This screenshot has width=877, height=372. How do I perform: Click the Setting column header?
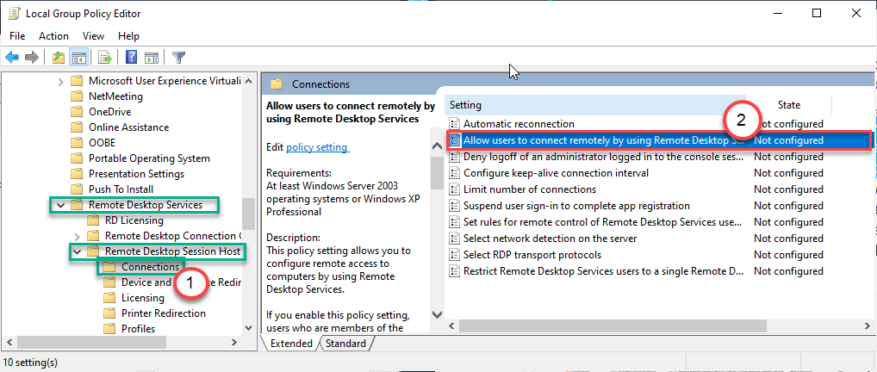[x=466, y=105]
